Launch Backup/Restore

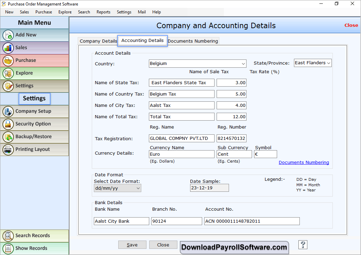click(x=34, y=137)
